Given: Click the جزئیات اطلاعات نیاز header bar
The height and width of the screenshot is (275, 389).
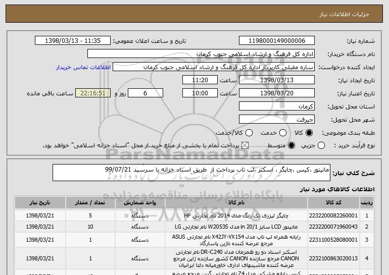Looking at the screenshot, I should click(194, 14).
